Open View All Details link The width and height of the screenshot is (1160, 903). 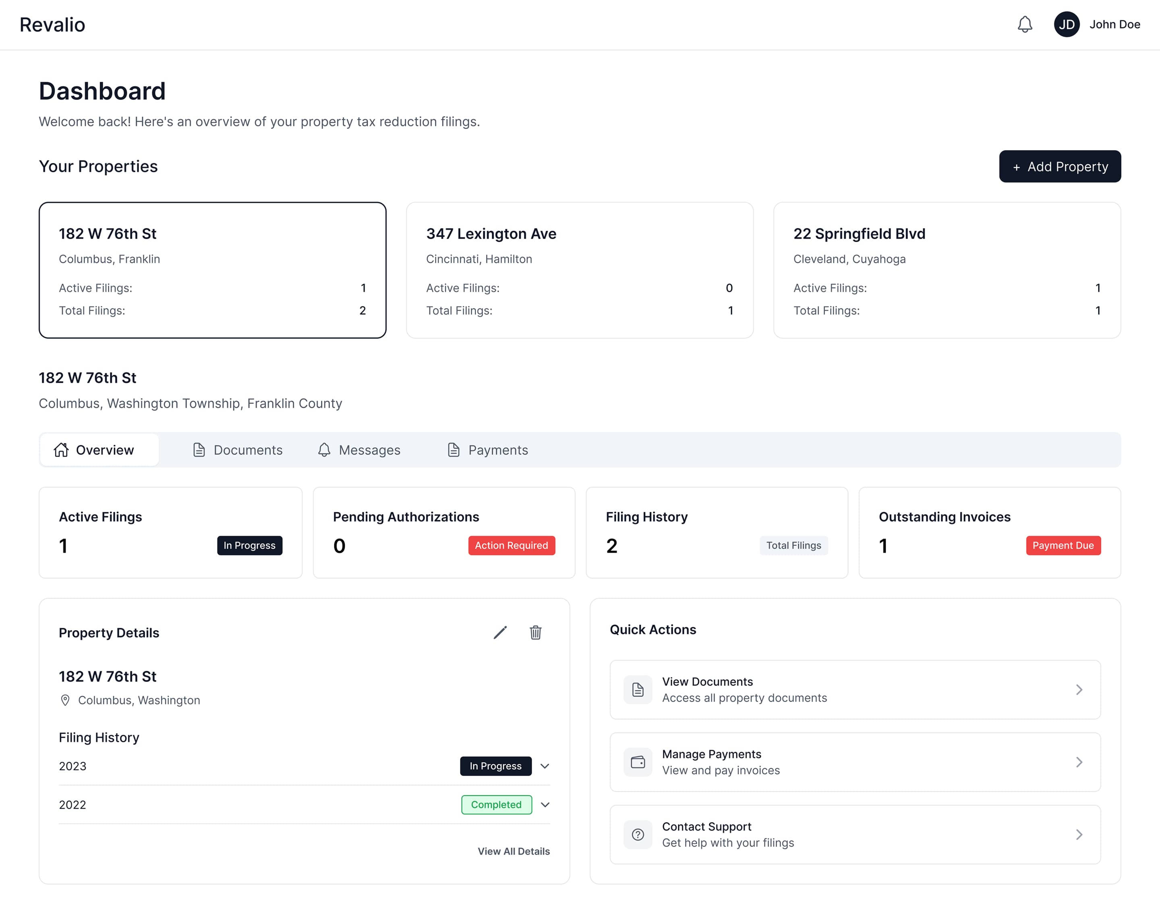pyautogui.click(x=513, y=851)
